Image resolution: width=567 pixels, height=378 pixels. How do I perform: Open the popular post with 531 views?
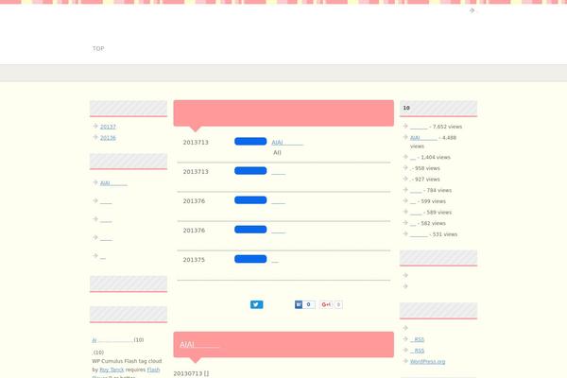(x=419, y=234)
